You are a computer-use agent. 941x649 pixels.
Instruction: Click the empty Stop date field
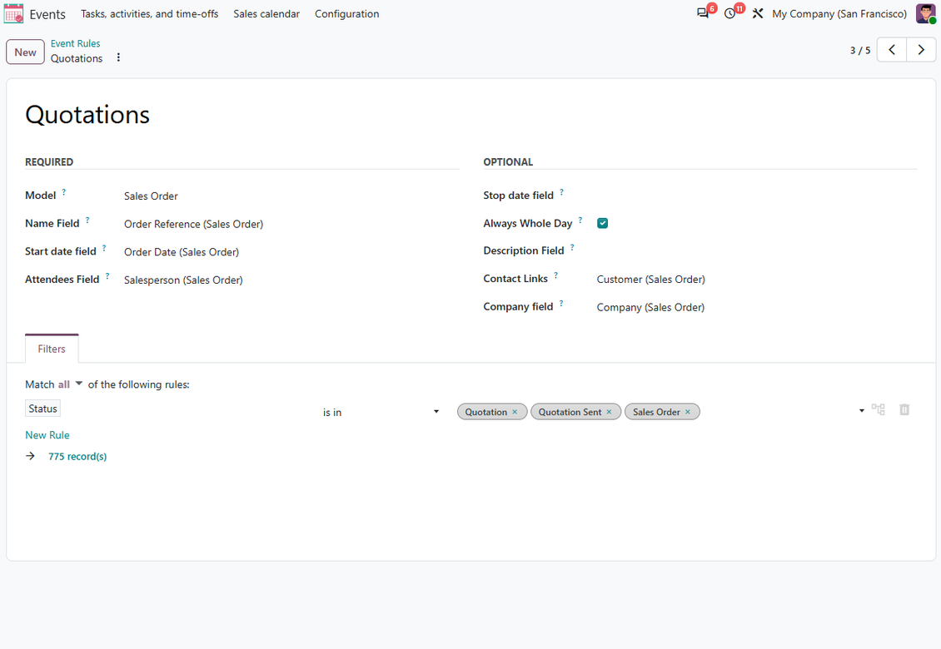756,196
